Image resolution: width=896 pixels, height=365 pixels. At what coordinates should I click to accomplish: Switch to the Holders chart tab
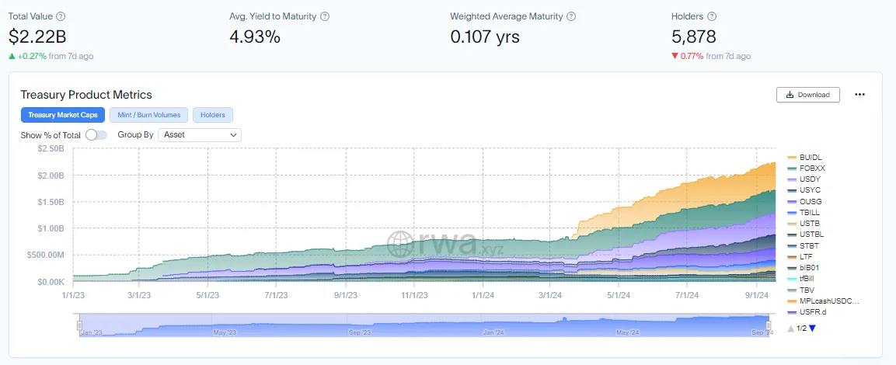[x=213, y=115]
